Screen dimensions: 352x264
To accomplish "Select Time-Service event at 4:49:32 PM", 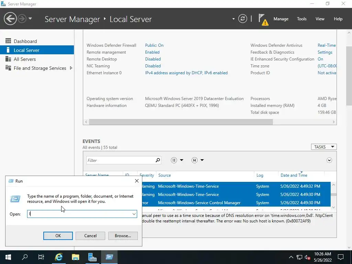I will pos(236,186).
